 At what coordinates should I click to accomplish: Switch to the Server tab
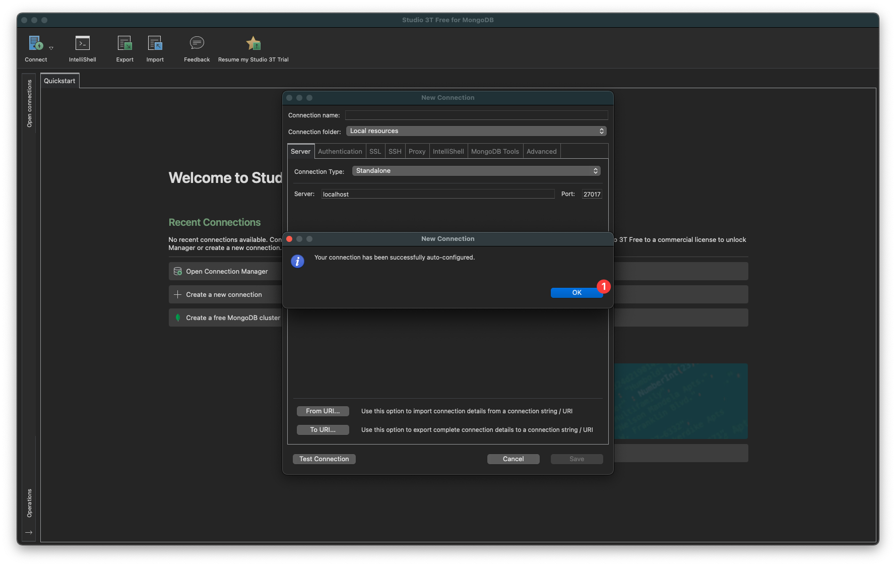301,151
